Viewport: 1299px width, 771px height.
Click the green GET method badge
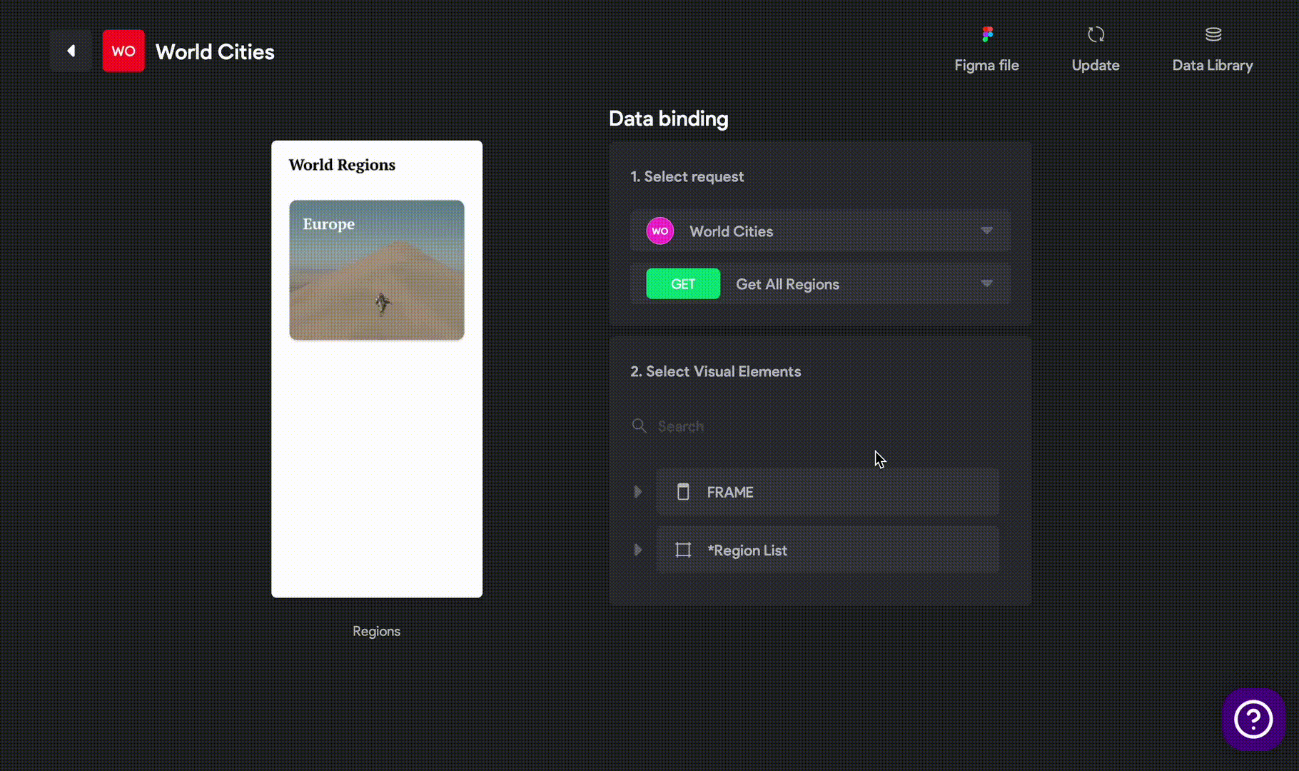tap(682, 284)
